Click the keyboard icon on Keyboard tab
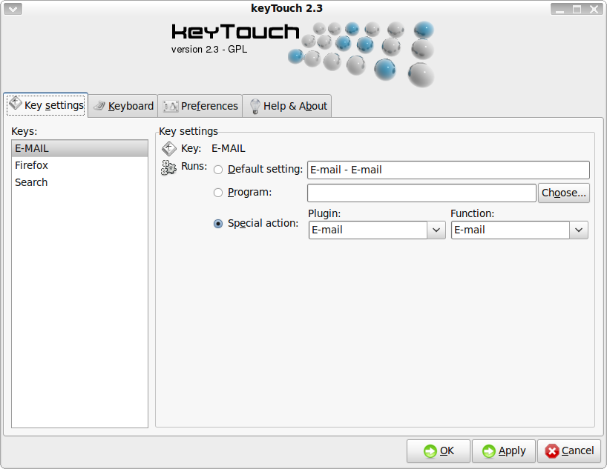607x469 pixels. click(99, 106)
